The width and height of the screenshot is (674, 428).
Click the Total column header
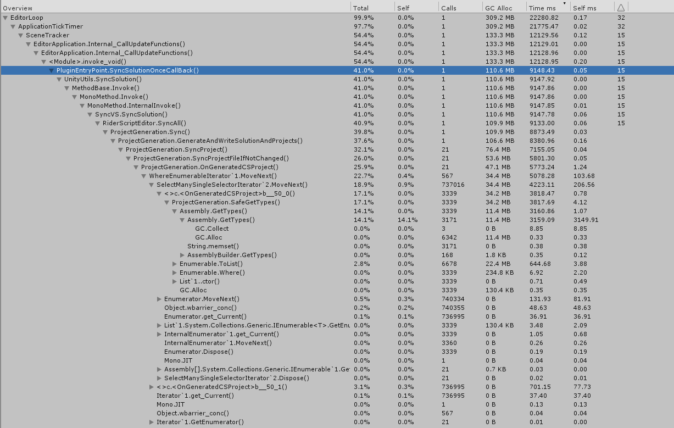tap(372, 8)
